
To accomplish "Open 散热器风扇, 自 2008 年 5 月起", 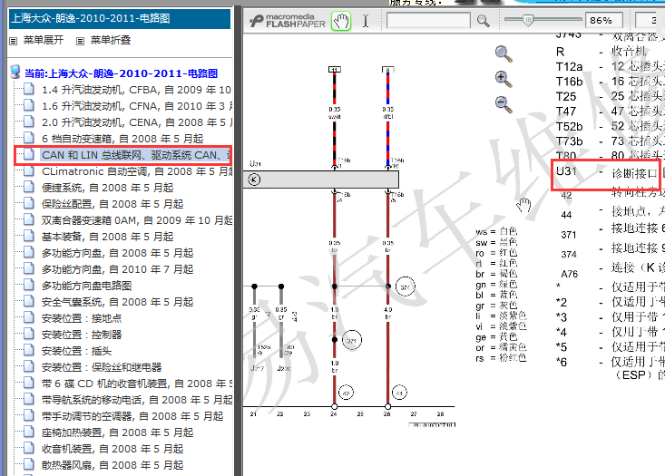I will pyautogui.click(x=112, y=465).
